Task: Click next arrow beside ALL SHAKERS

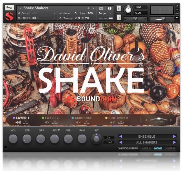Action: point(174,142)
